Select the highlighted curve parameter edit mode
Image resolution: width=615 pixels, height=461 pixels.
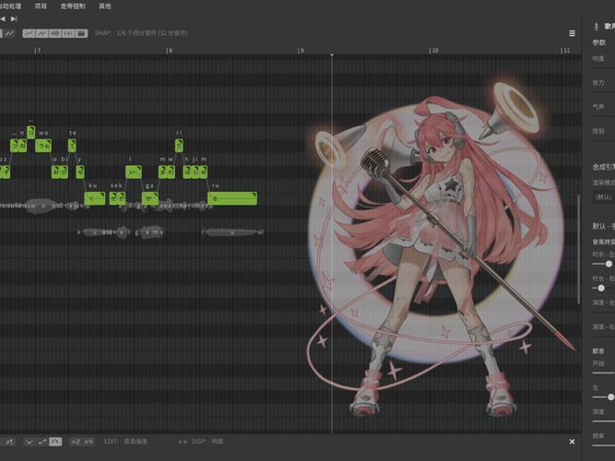55,442
